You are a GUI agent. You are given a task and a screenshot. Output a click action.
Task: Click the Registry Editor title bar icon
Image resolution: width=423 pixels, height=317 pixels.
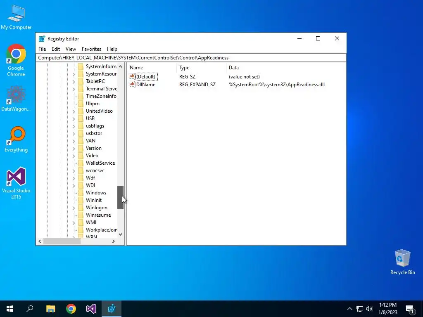[x=42, y=38]
